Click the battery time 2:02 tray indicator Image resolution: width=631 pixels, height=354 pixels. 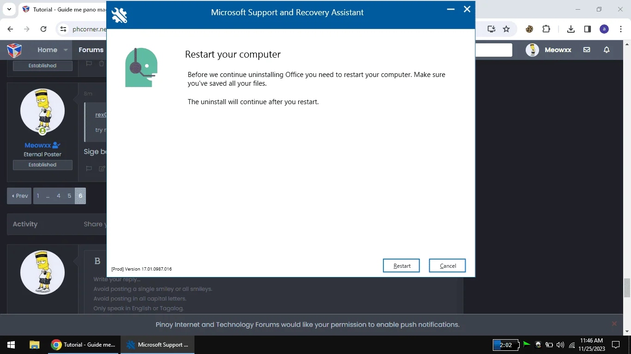[x=505, y=345]
